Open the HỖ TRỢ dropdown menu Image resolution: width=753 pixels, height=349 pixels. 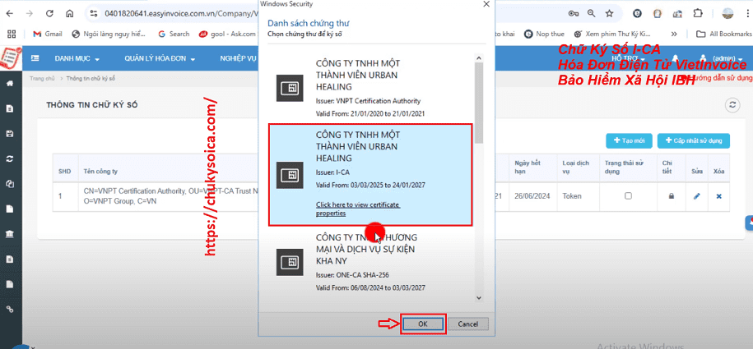[x=628, y=59]
